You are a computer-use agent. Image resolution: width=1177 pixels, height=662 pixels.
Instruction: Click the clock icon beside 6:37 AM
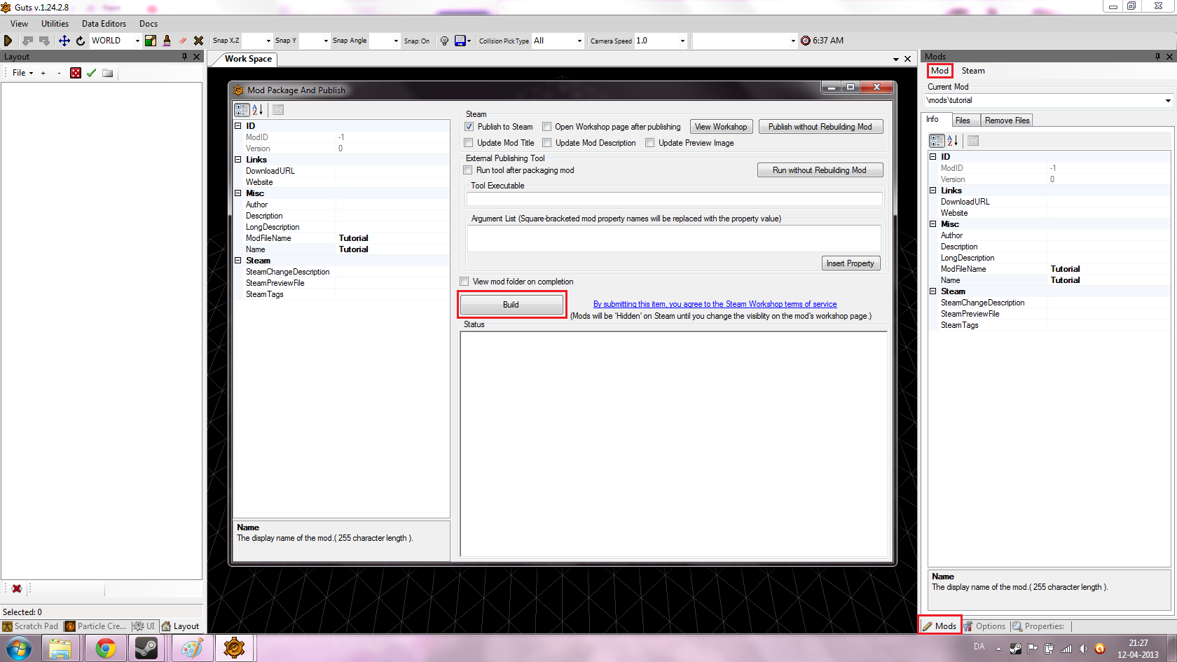click(806, 41)
